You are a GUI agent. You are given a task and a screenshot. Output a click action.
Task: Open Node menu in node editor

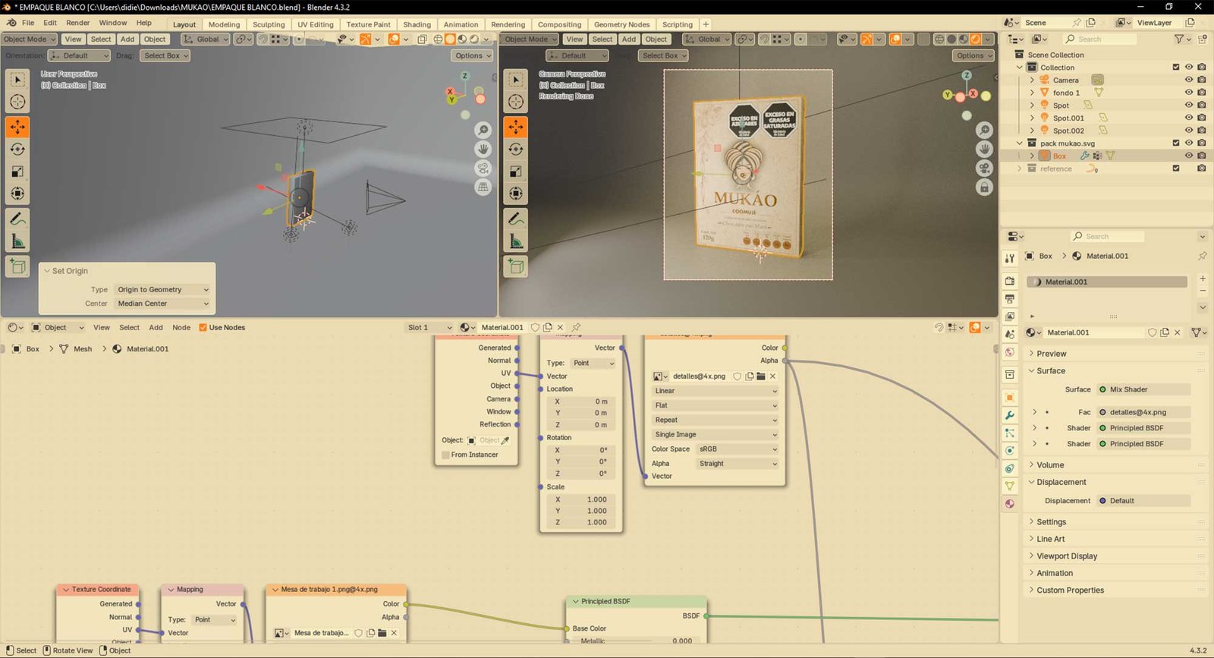pyautogui.click(x=181, y=328)
